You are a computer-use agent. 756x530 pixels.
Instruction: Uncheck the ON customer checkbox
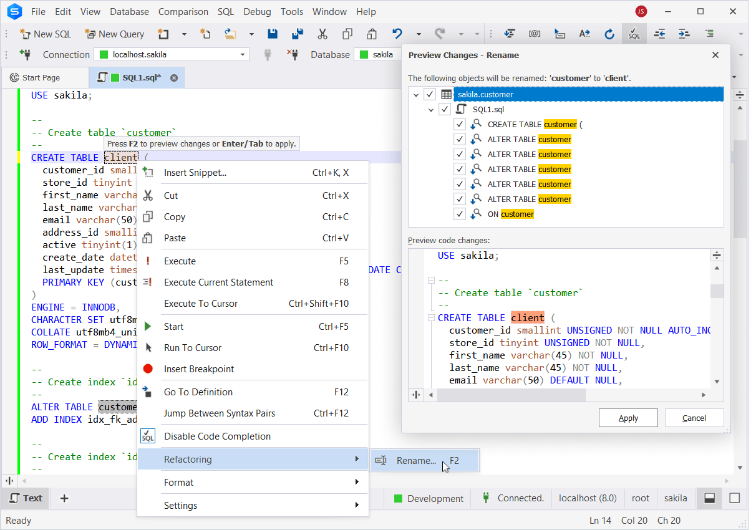point(460,214)
